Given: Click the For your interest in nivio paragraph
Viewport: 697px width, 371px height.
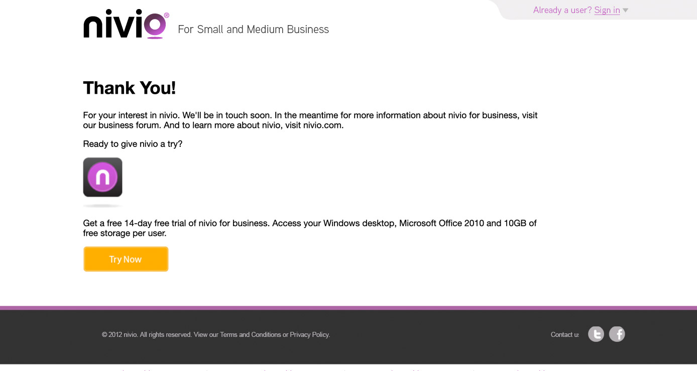Looking at the screenshot, I should pyautogui.click(x=310, y=120).
